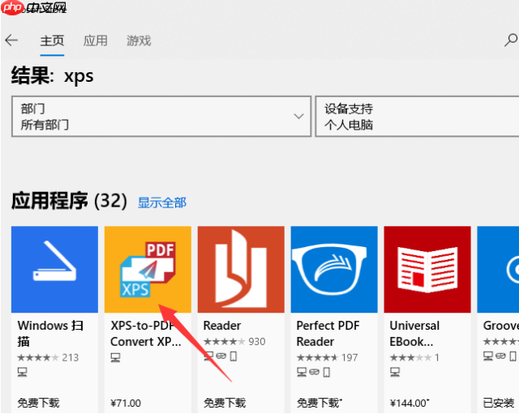519x414 pixels.
Task: Click the headset device icon under Perfect PDF Reader
Action: [314, 372]
